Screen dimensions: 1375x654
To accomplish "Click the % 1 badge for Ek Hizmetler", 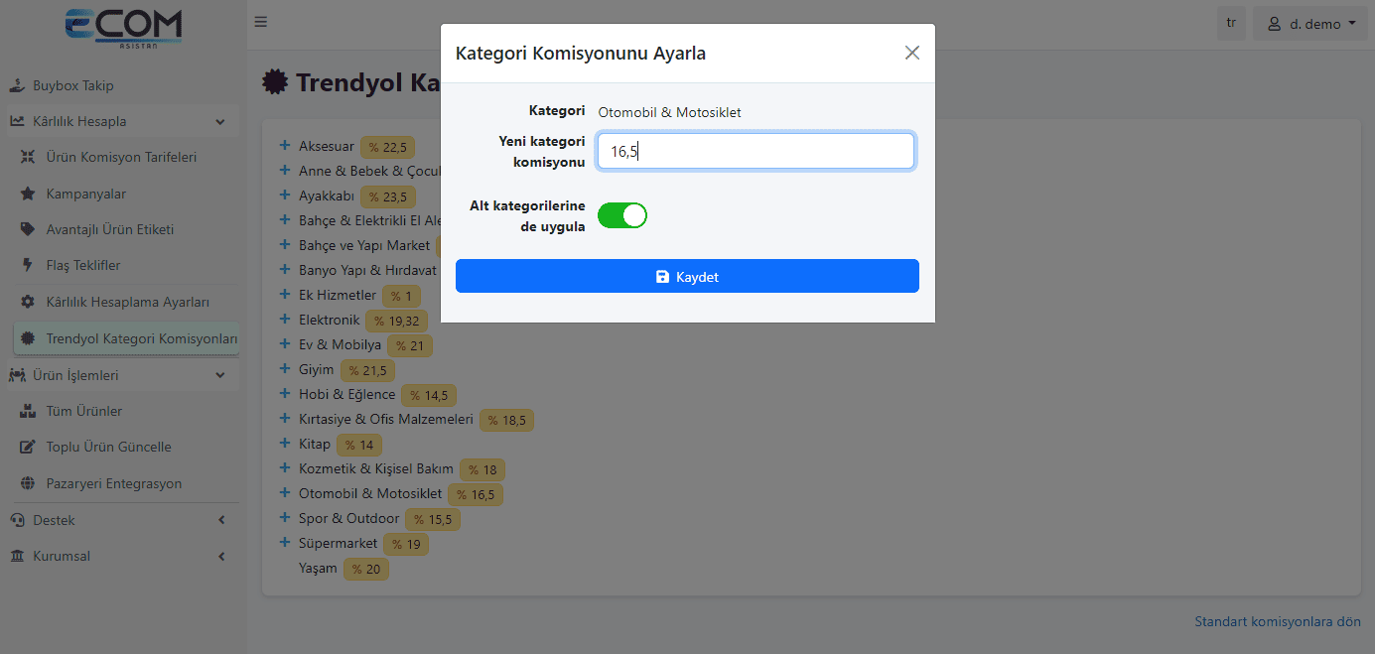I will (401, 297).
